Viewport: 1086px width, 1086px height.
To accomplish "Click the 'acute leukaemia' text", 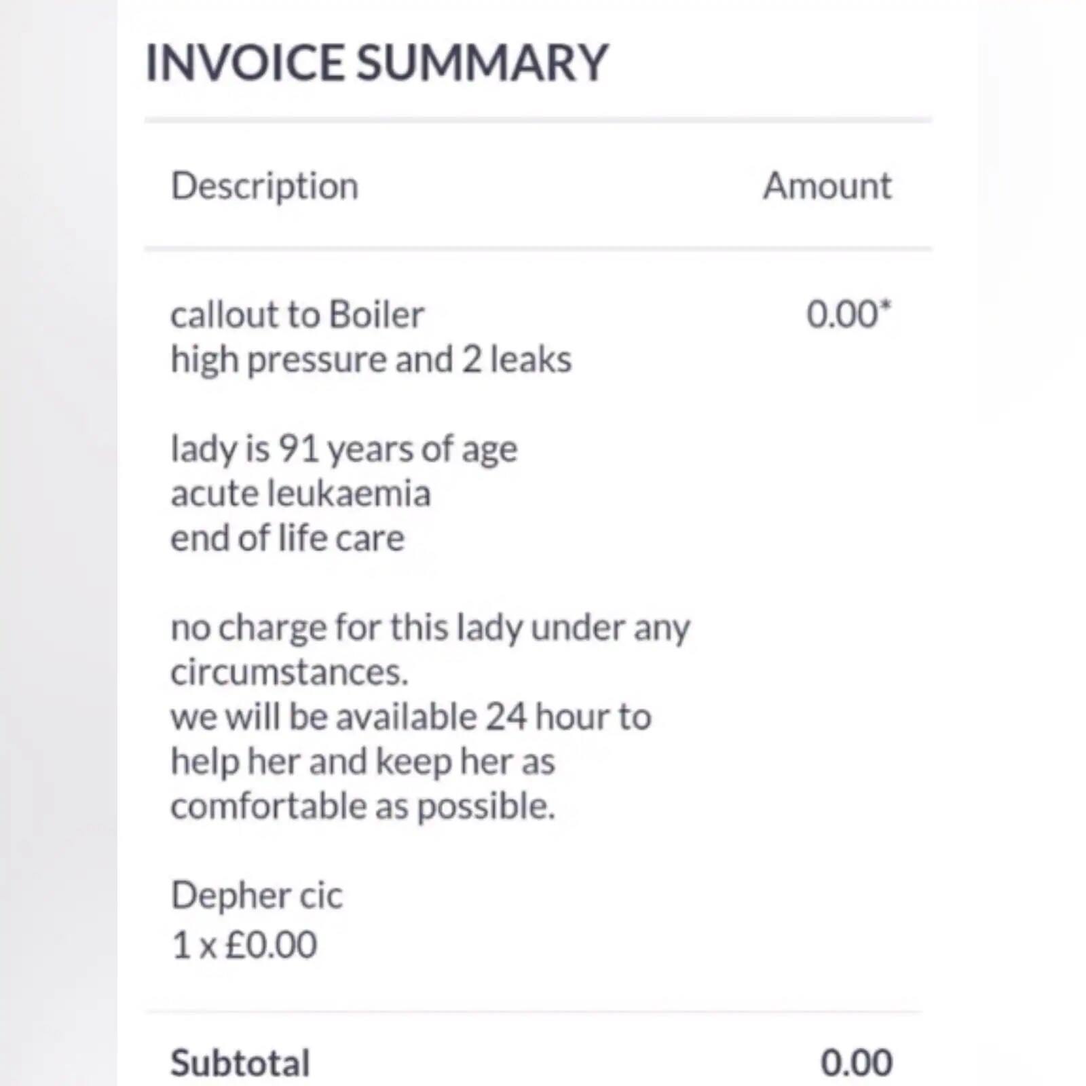I will (300, 493).
